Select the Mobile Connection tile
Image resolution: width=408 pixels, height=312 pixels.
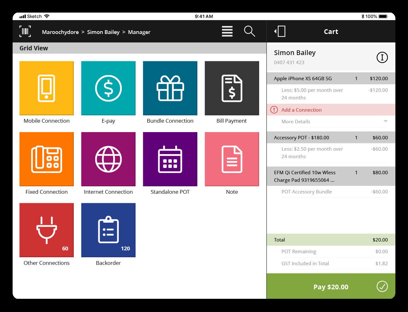click(47, 88)
